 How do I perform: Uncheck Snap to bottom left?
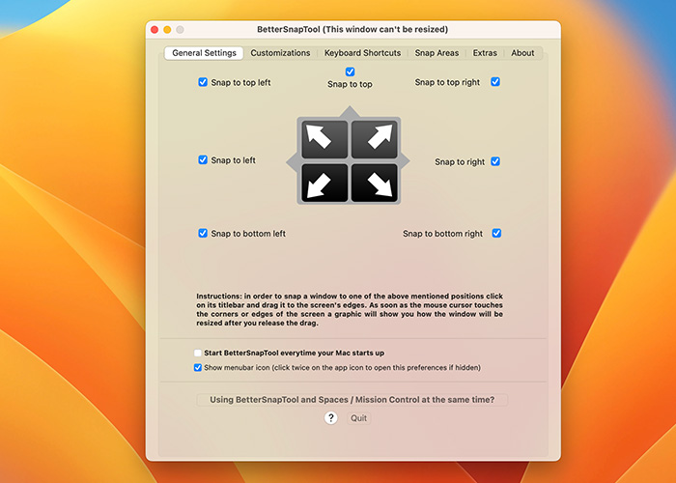click(203, 234)
